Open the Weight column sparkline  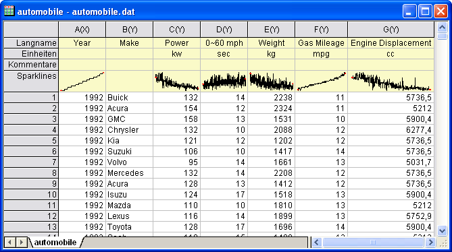(271, 82)
